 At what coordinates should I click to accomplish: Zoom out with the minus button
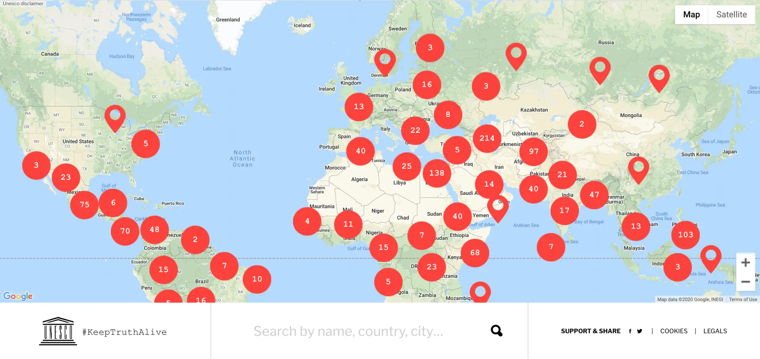point(745,282)
